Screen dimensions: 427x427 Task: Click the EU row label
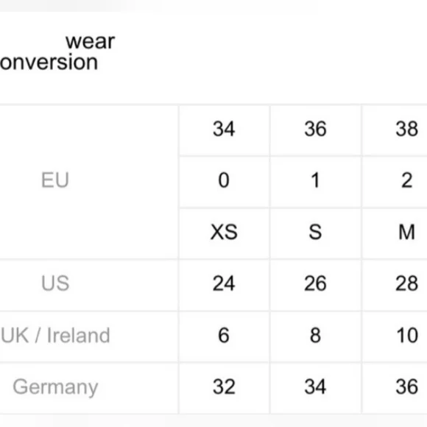pyautogui.click(x=54, y=180)
